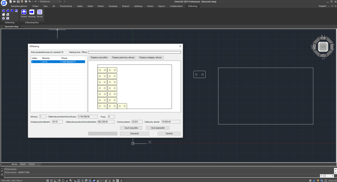Click the print icon in quick access toolbar
Viewport: 337px width, 182px height.
25,2
